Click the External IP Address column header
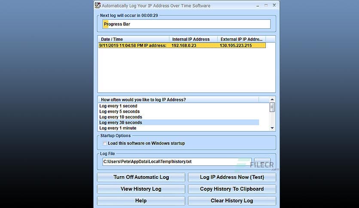The image size is (359, 208). click(x=241, y=39)
